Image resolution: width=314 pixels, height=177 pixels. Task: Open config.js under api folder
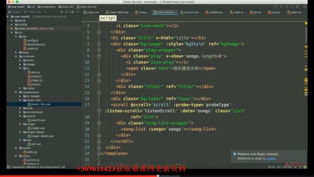(30, 40)
